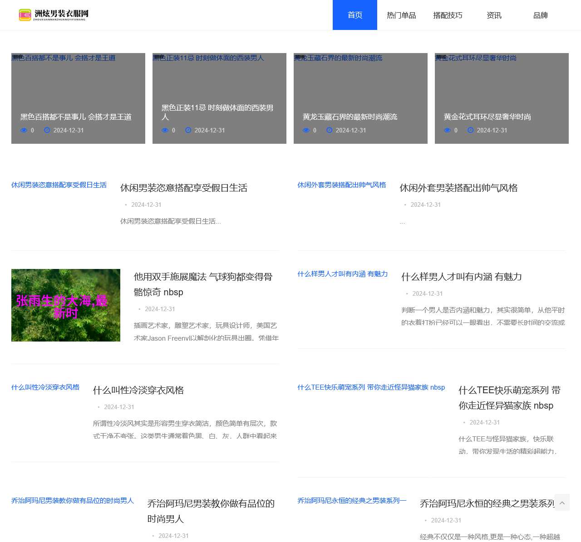Open the 搭配技巧 menu
Screen dimensions: 581x542
448,15
